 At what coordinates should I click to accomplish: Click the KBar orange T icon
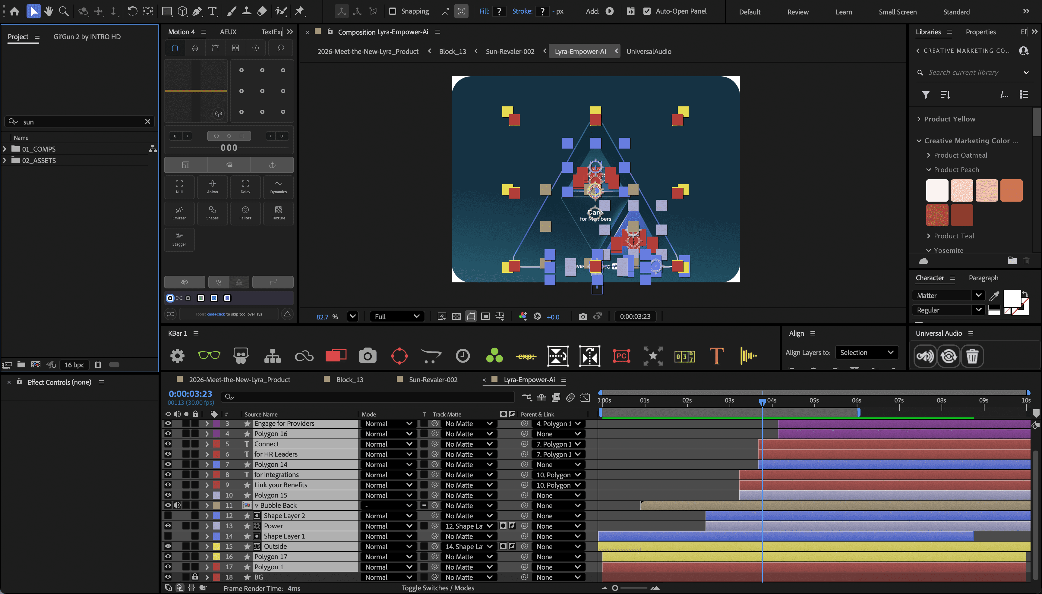(716, 356)
